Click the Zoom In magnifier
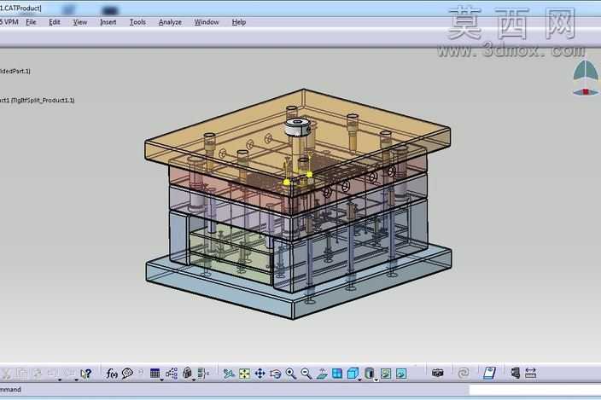 (x=291, y=374)
